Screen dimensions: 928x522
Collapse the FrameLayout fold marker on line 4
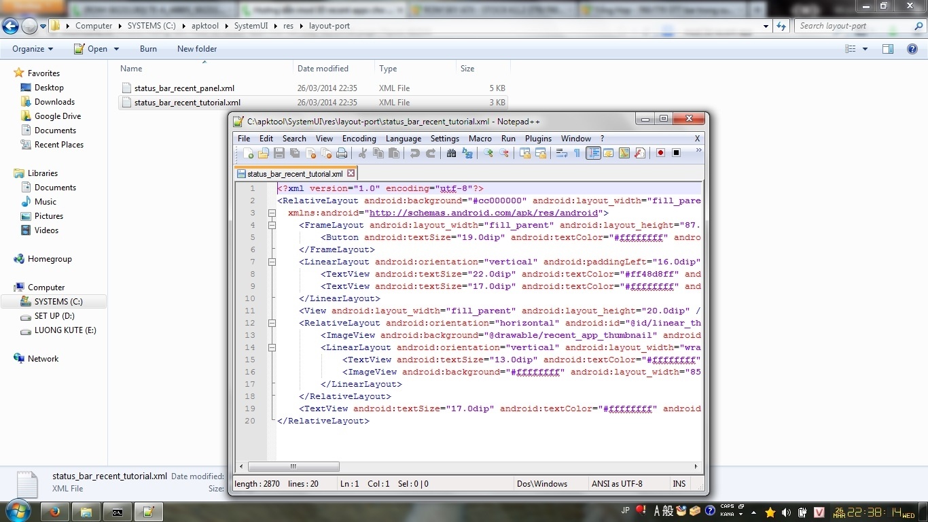click(x=272, y=225)
